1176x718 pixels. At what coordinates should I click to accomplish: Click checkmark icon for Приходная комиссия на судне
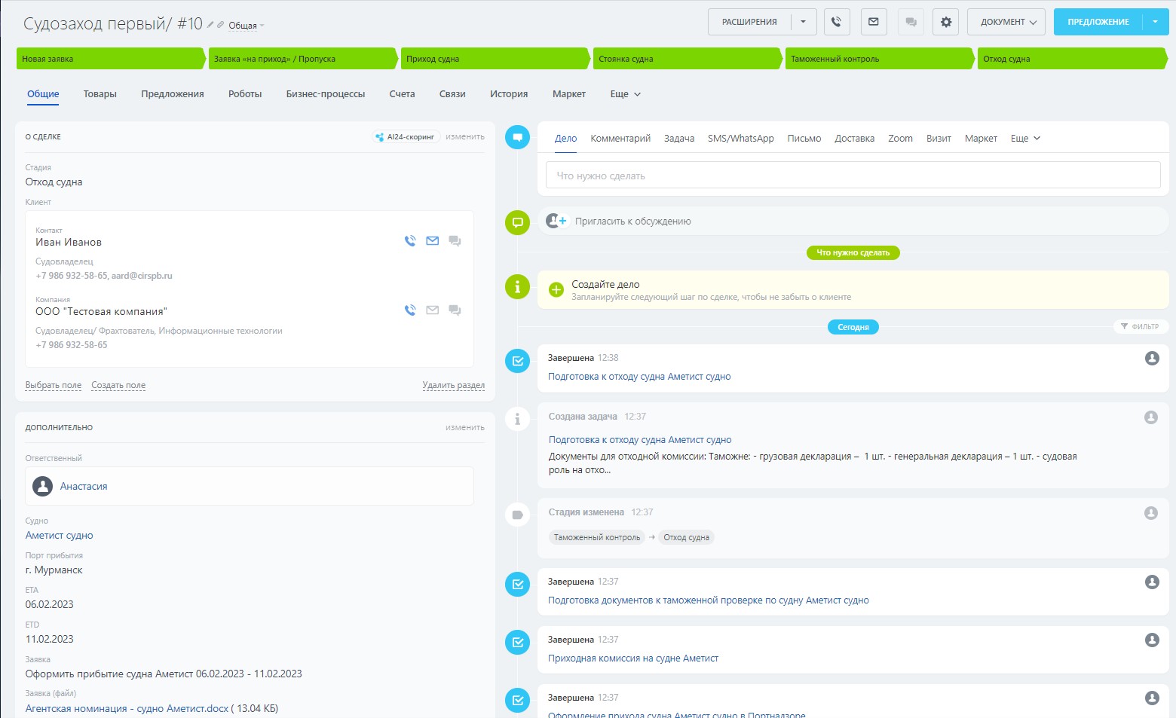point(517,643)
